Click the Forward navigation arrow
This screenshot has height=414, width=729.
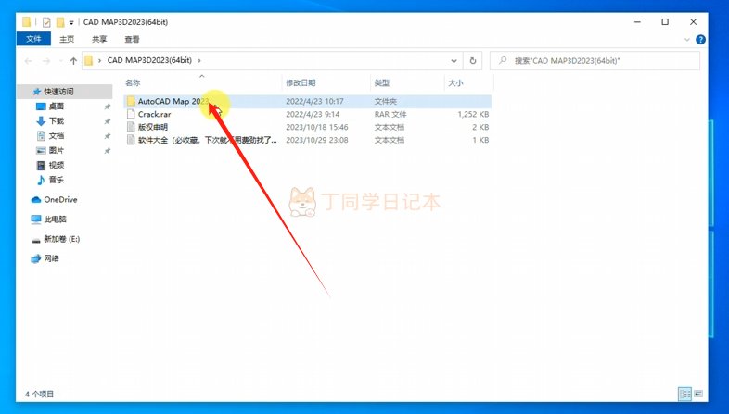(x=46, y=61)
